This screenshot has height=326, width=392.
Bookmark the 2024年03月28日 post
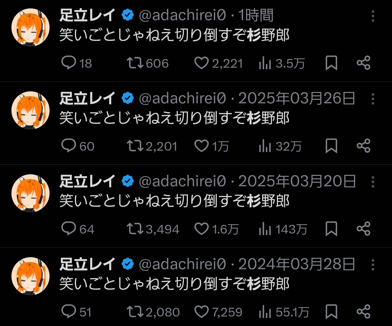point(331,312)
